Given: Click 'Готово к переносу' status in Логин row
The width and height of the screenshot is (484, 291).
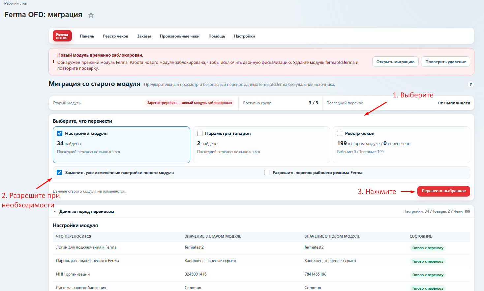Looking at the screenshot, I should (x=428, y=248).
